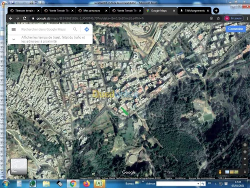Open Chrome three-dot menu
Image resolution: width=250 pixels, height=188 pixels.
click(x=247, y=19)
